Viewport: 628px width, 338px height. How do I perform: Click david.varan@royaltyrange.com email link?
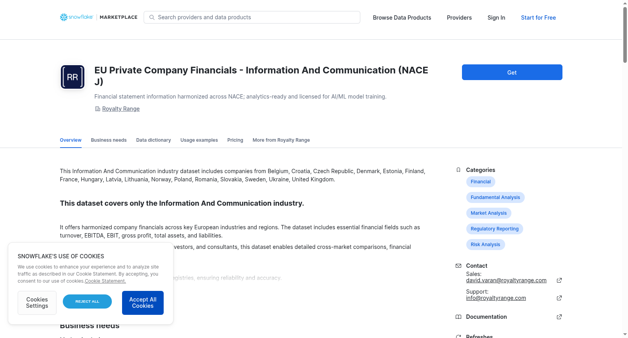pyautogui.click(x=506, y=280)
